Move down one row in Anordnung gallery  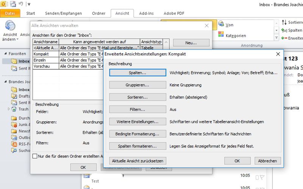(x=276, y=30)
